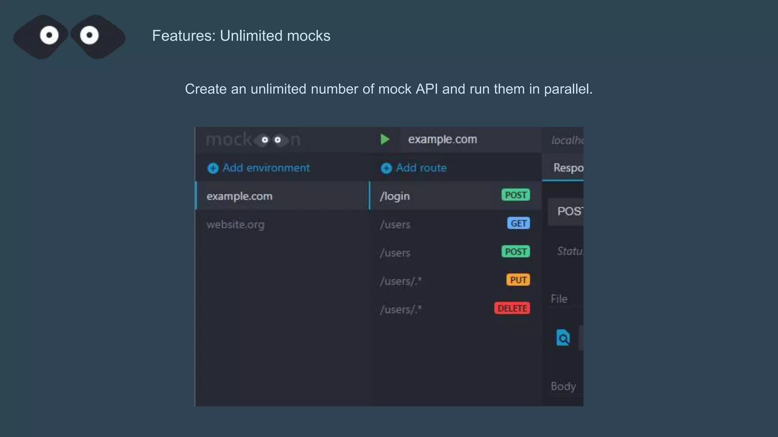Click the green POST badge on /login
This screenshot has height=437, width=778.
[x=516, y=195]
